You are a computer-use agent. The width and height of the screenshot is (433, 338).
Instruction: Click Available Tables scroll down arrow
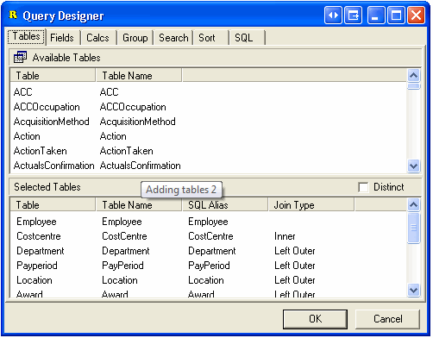413,166
